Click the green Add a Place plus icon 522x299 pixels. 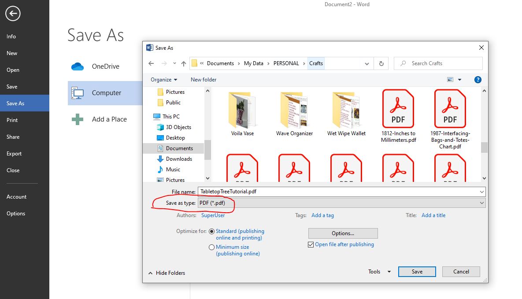[77, 119]
